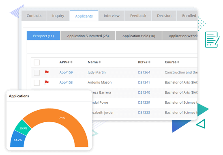Image resolution: width=223 pixels, height=155 pixels.
Task: Open the Feedback tab
Action: pyautogui.click(x=138, y=16)
